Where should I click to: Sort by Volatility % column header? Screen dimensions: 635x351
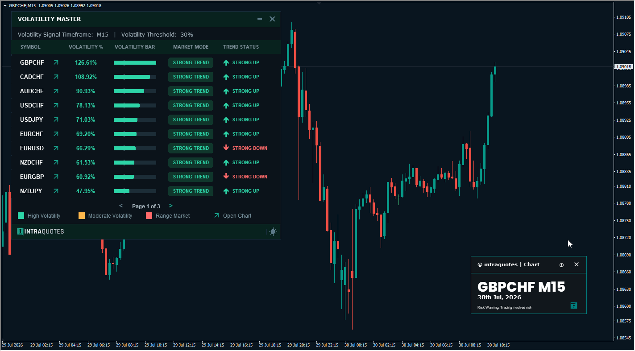click(x=86, y=47)
